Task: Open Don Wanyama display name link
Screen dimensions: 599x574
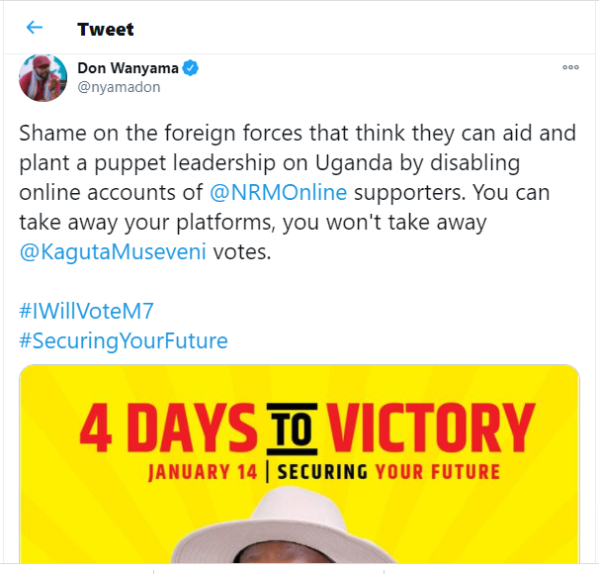Action: (x=128, y=68)
